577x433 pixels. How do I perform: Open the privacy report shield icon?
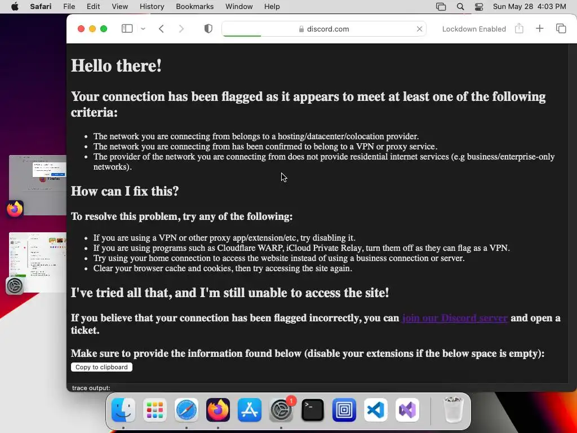pos(208,29)
